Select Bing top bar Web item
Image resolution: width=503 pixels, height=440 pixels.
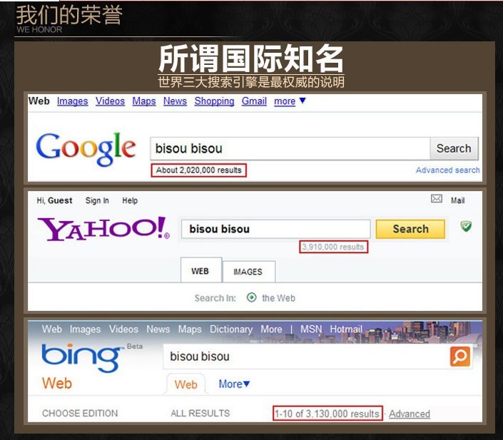(x=51, y=329)
